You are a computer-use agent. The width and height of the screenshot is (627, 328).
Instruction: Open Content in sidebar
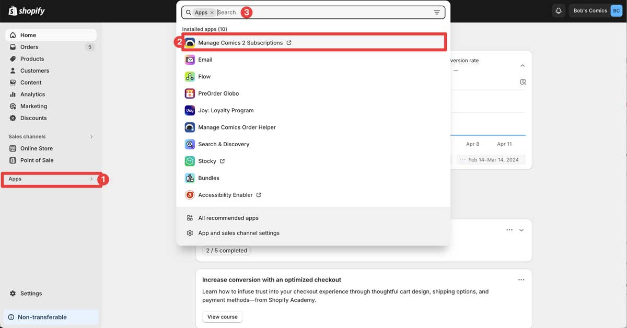(51, 83)
